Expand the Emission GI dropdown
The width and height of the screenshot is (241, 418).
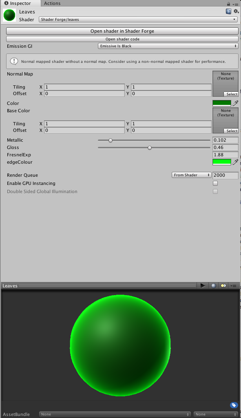[168, 46]
